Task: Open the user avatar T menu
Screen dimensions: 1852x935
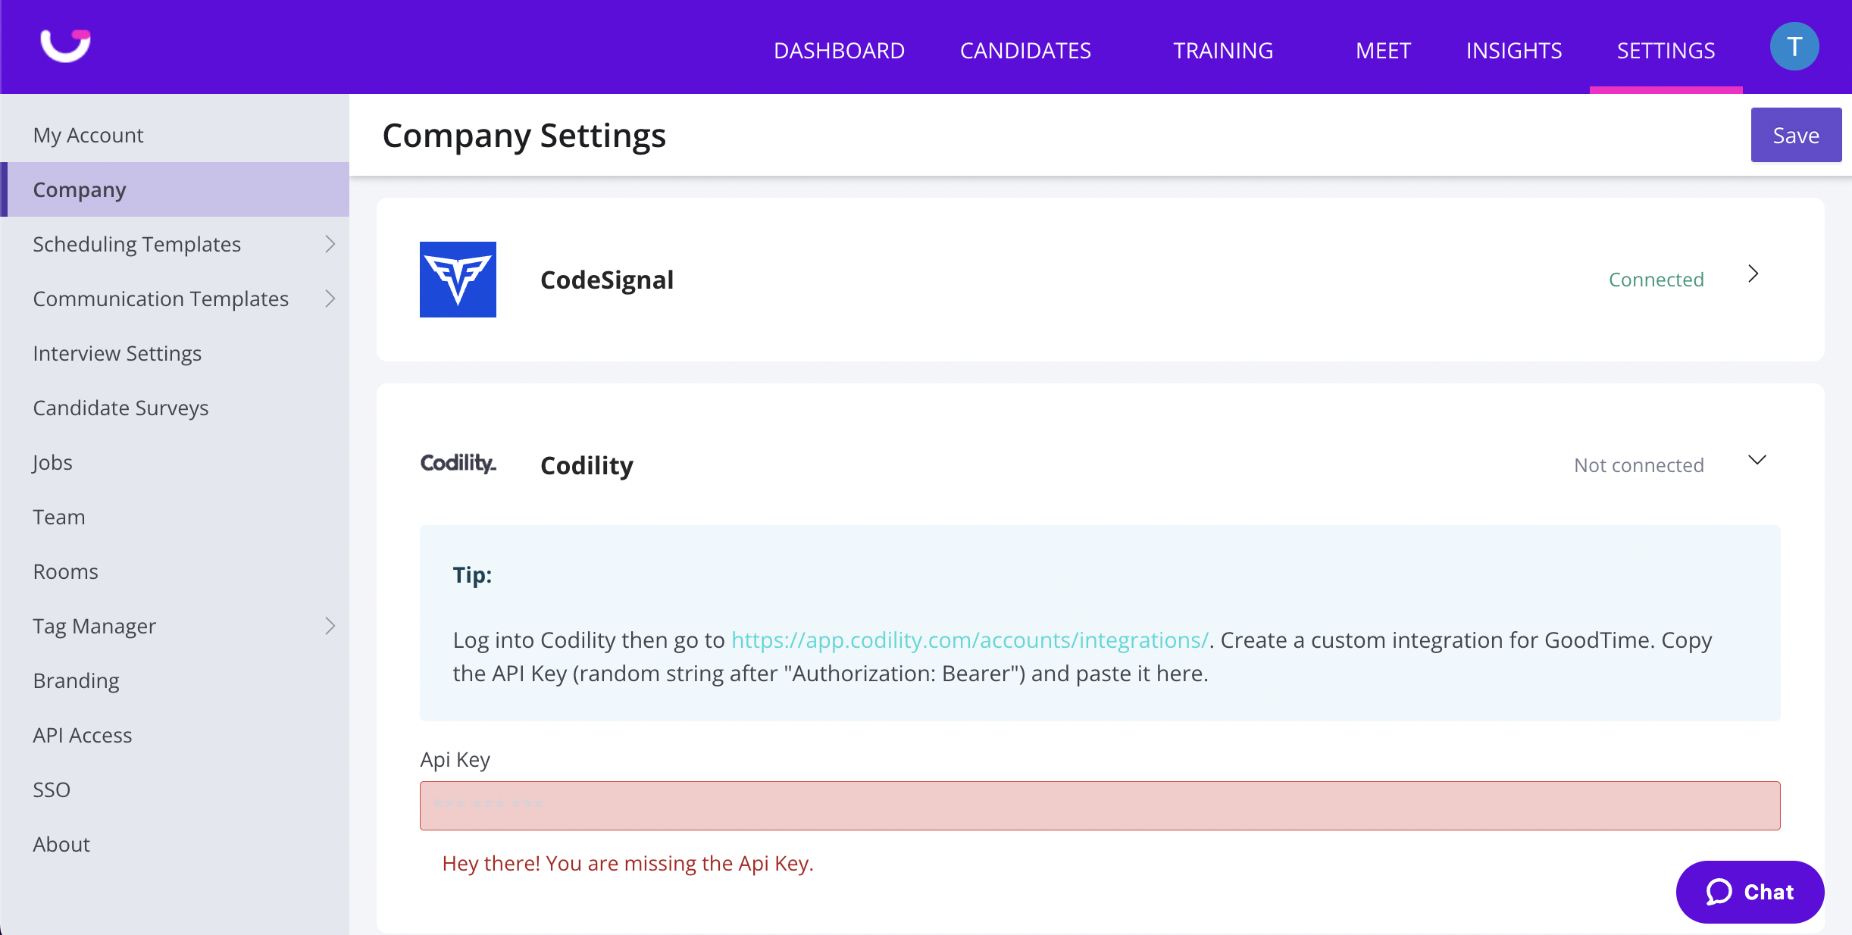Action: (1794, 47)
